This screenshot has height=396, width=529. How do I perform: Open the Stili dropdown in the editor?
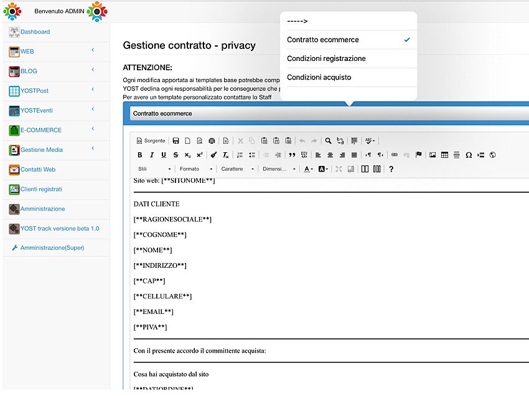click(x=153, y=168)
